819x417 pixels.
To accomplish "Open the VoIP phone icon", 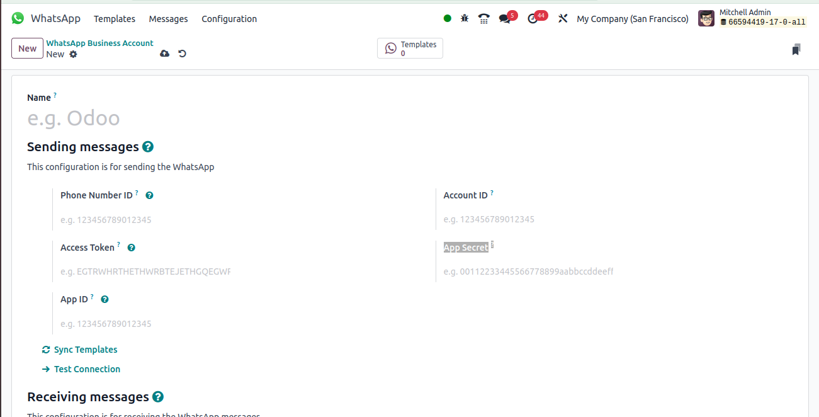I will [483, 18].
